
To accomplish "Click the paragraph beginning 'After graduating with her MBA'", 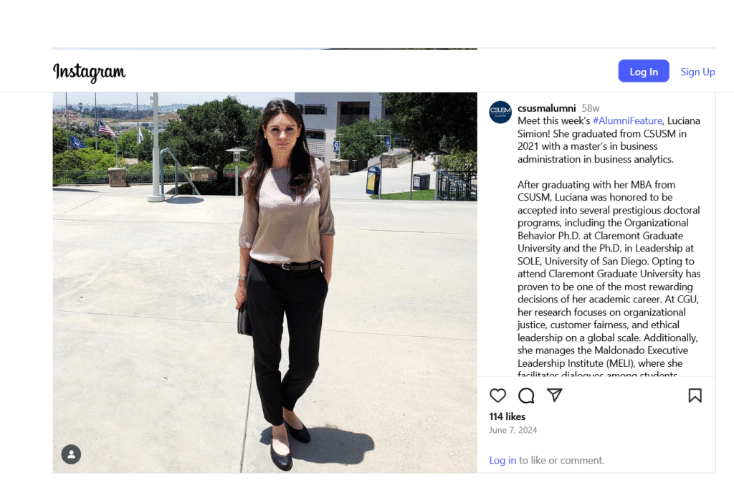I will pos(609,280).
